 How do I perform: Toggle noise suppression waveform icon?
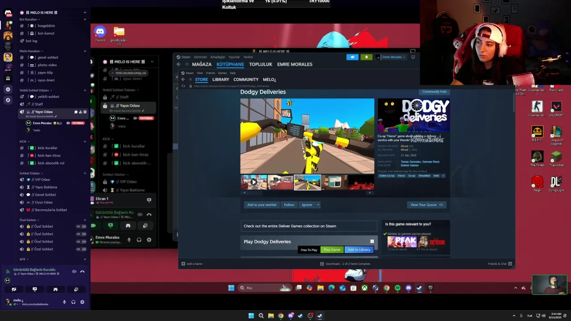tap(74, 272)
